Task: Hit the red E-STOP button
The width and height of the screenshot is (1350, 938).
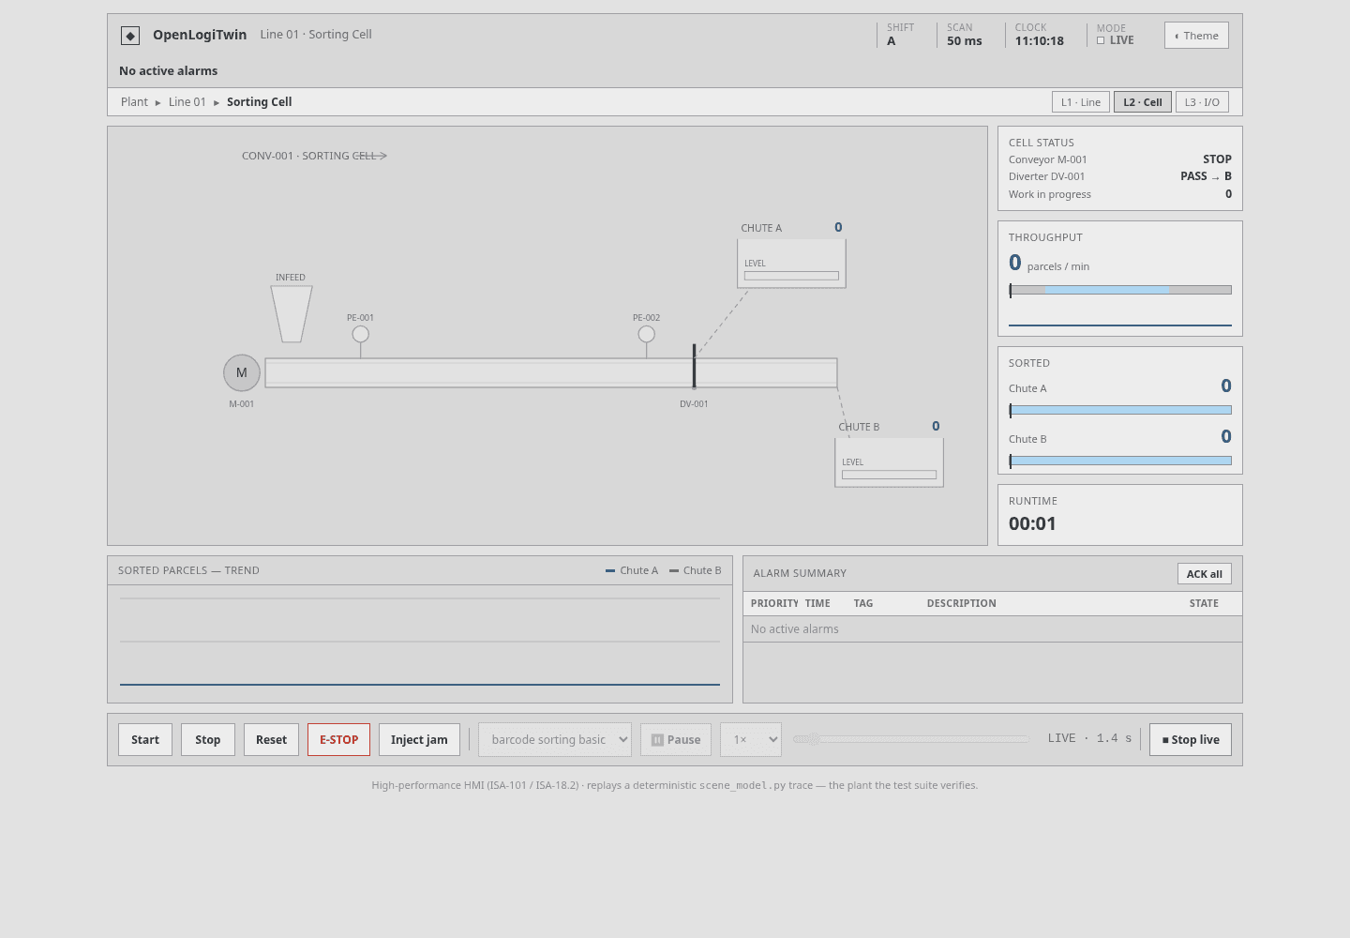Action: 339,739
